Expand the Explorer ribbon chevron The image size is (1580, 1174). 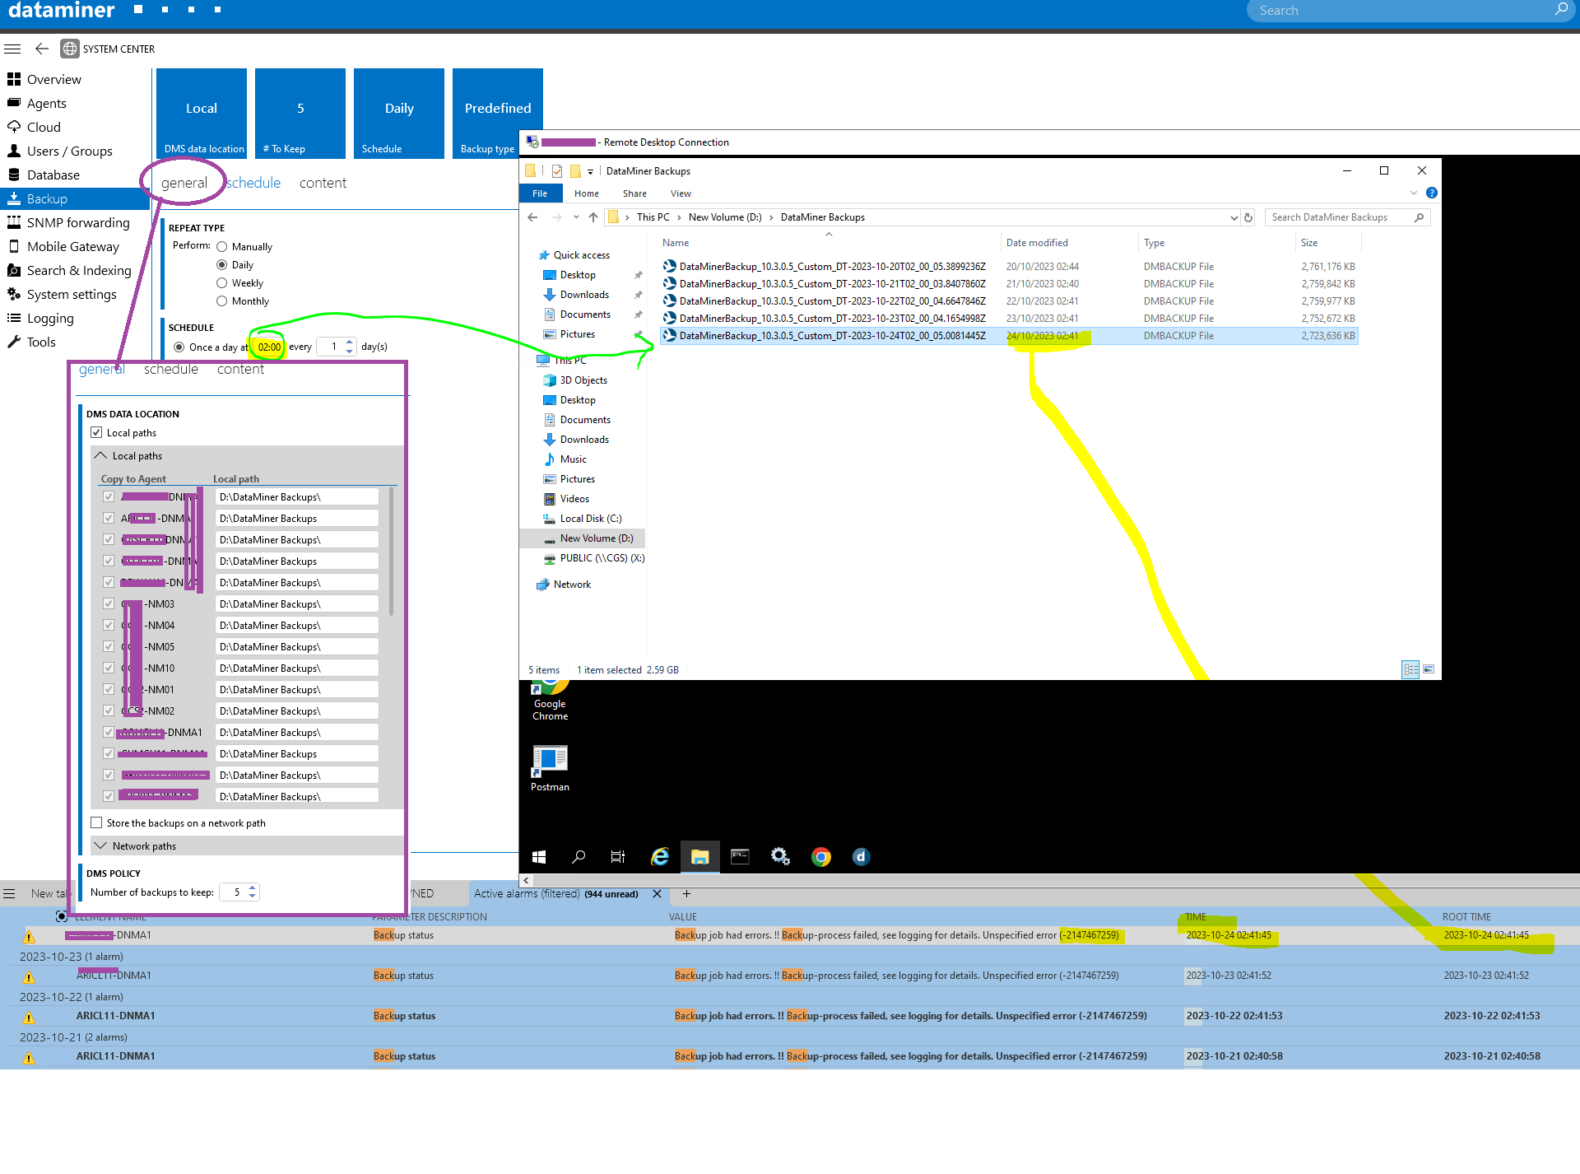[x=1414, y=193]
